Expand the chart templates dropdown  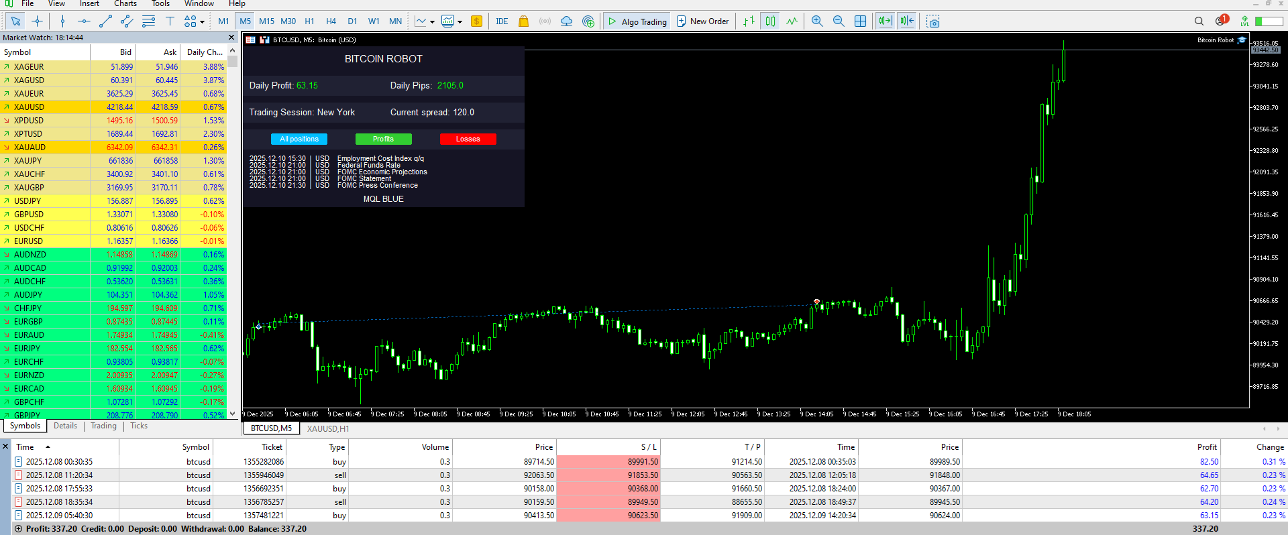[460, 22]
